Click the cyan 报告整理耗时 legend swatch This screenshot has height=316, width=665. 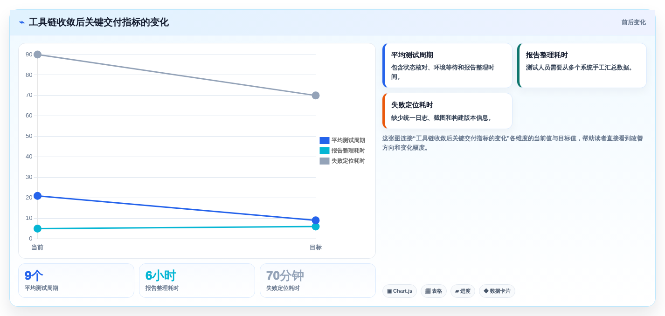(325, 151)
